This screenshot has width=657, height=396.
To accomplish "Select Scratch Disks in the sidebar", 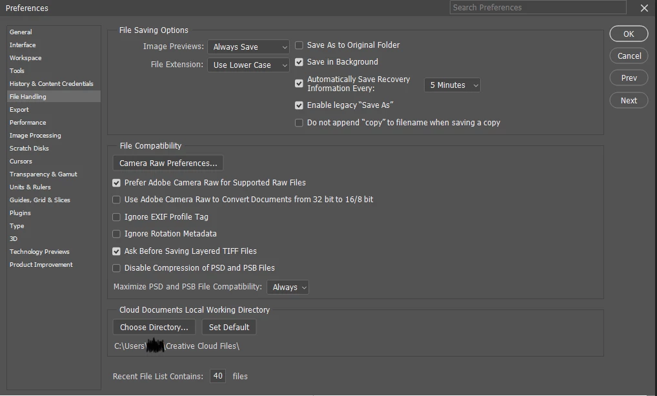I will [x=54, y=149].
